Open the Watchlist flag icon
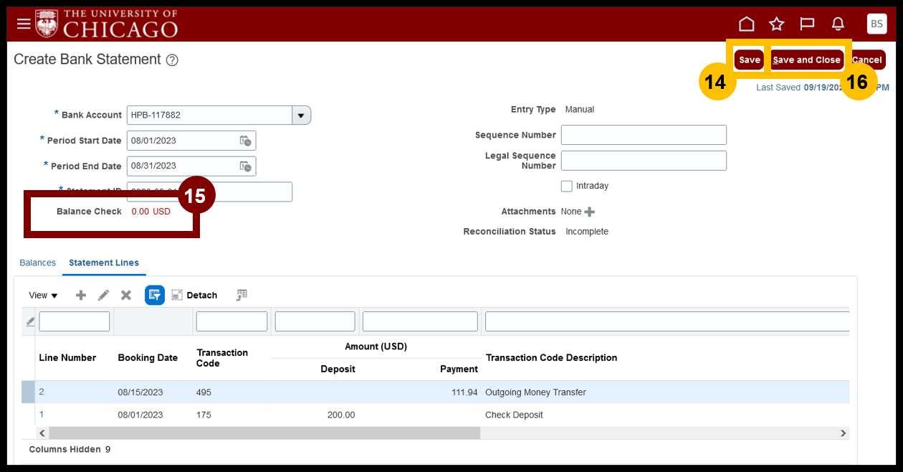The image size is (903, 472). click(807, 24)
